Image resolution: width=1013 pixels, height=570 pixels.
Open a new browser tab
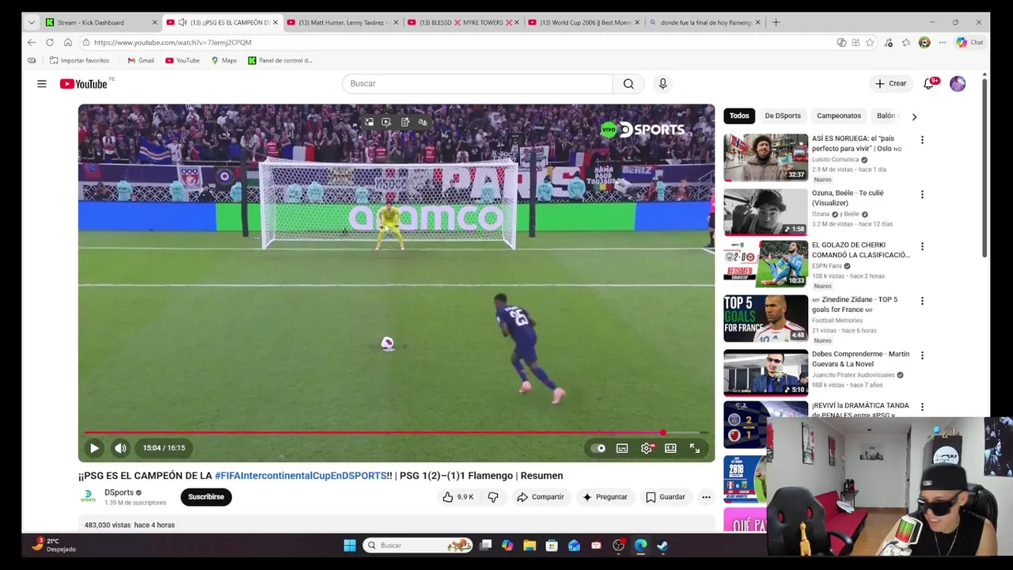[x=776, y=22]
